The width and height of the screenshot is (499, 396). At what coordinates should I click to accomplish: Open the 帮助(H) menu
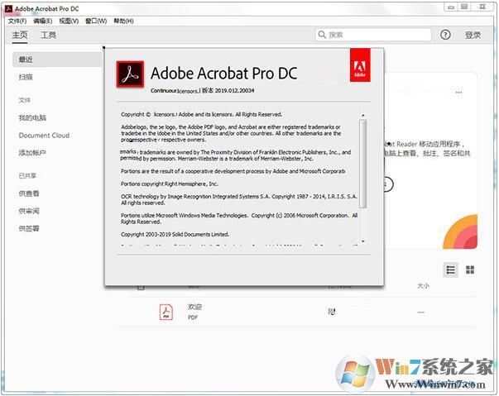(x=123, y=21)
